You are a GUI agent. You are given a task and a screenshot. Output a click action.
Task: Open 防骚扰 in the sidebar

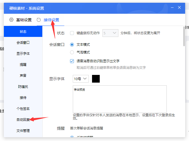click(x=23, y=86)
